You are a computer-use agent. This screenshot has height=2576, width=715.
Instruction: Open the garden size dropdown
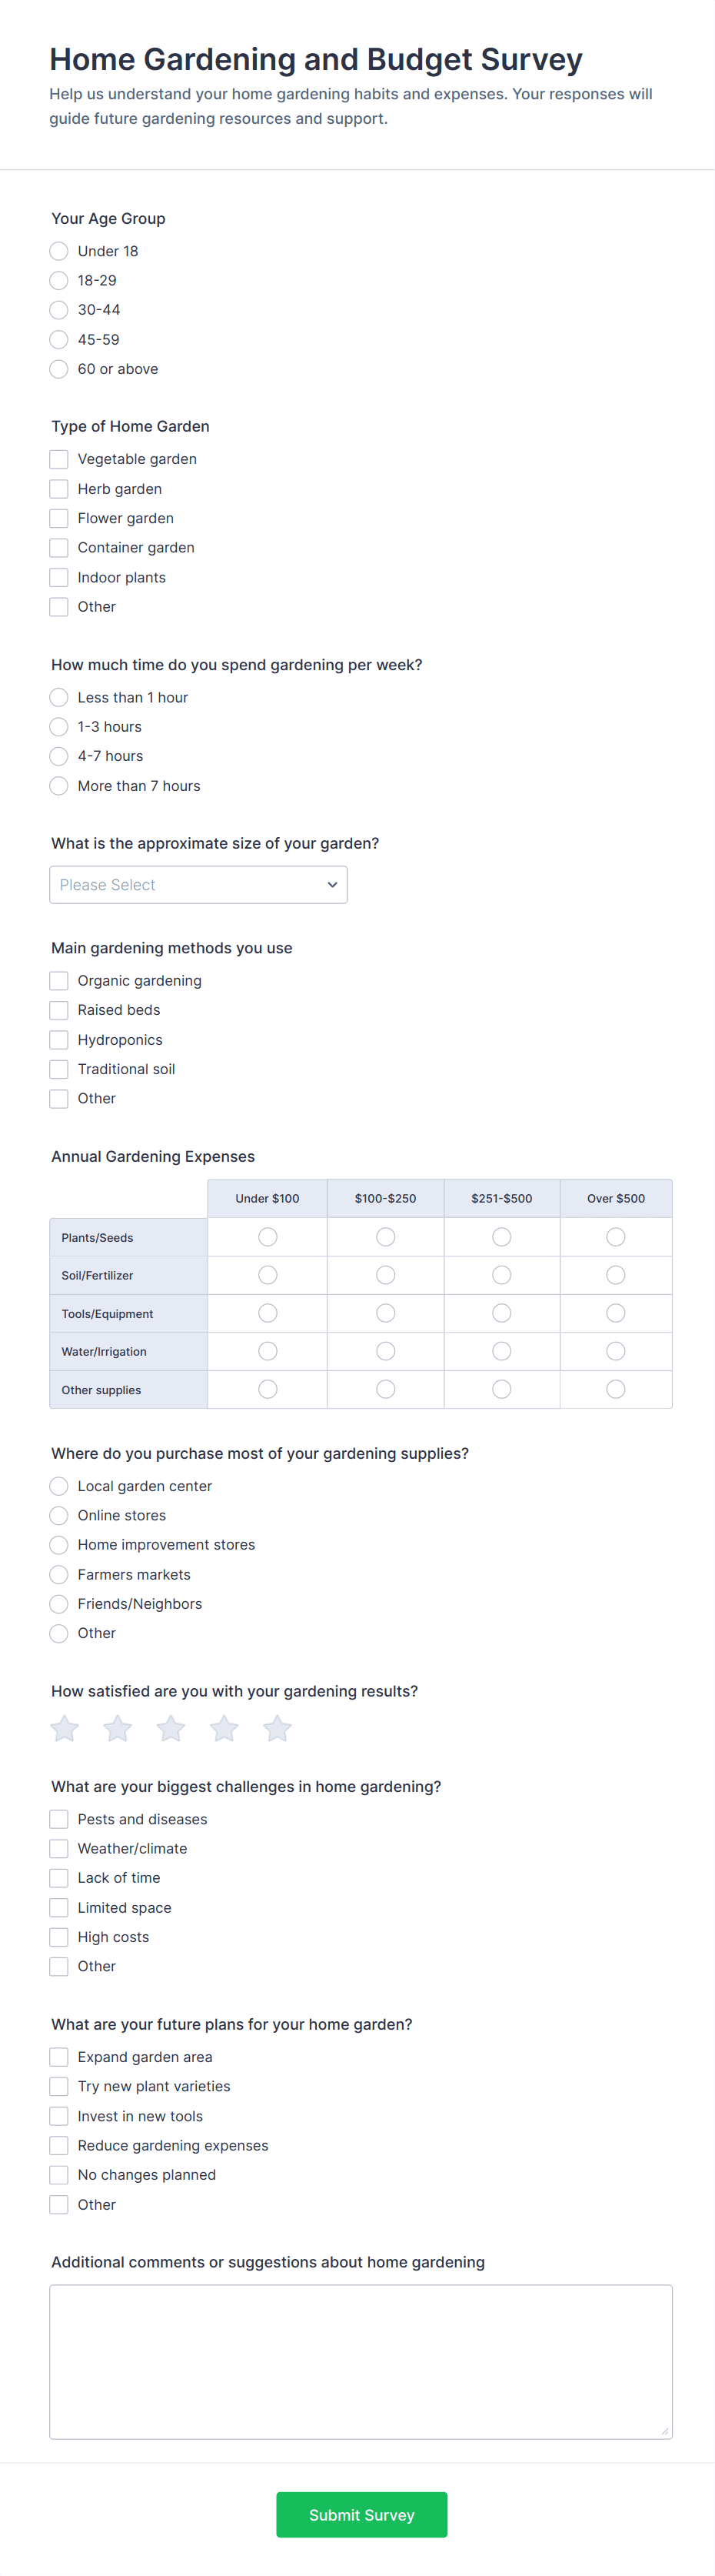[x=198, y=885]
